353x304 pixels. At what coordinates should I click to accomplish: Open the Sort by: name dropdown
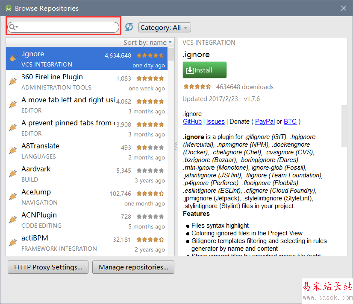pyautogui.click(x=147, y=42)
